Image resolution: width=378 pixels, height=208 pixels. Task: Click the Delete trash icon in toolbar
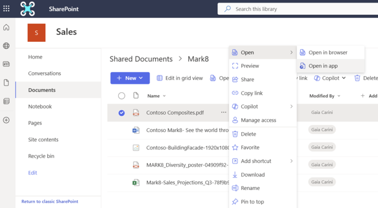pyautogui.click(x=357, y=78)
